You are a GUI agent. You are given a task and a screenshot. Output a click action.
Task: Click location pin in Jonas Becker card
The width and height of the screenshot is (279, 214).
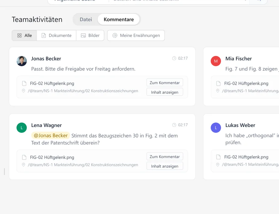pyautogui.click(x=23, y=91)
